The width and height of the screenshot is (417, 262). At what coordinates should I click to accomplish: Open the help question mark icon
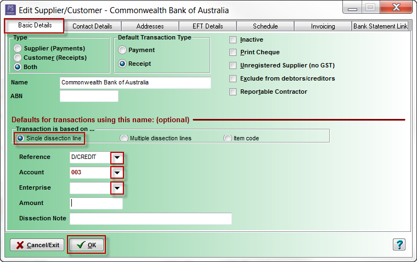pos(399,244)
